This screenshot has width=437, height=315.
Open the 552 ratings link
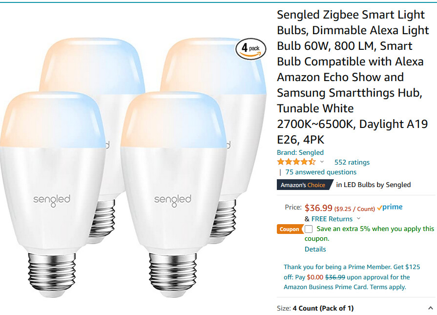click(x=352, y=162)
